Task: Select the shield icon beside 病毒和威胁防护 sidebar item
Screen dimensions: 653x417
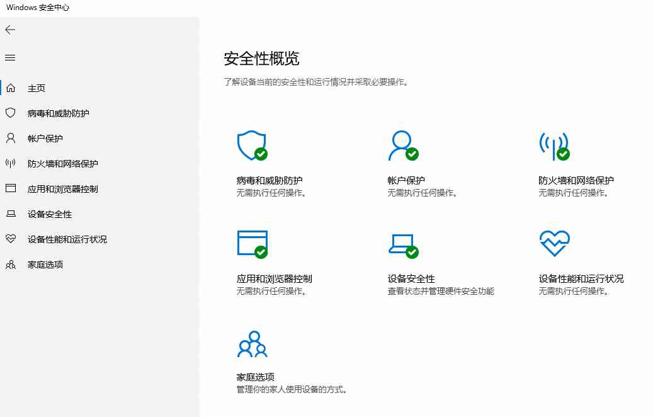Action: (x=10, y=113)
